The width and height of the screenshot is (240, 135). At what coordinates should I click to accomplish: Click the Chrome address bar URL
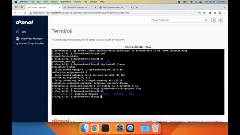tap(88, 13)
